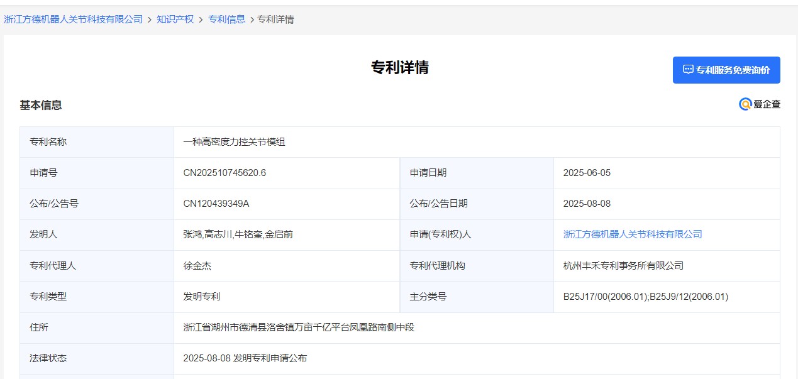
Task: Open 专利信息 breadcrumb link
Action: point(227,19)
